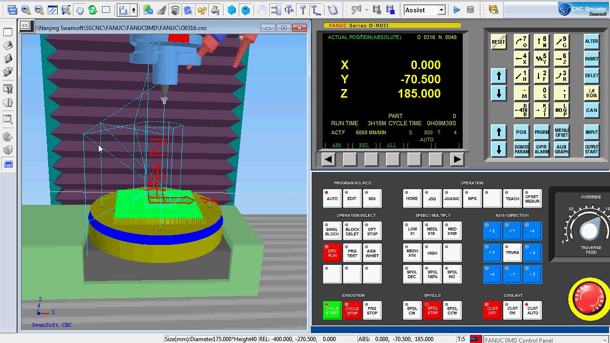Click the blue panel icon in left sidebar
This screenshot has height=343, width=610.
pyautogui.click(x=8, y=164)
